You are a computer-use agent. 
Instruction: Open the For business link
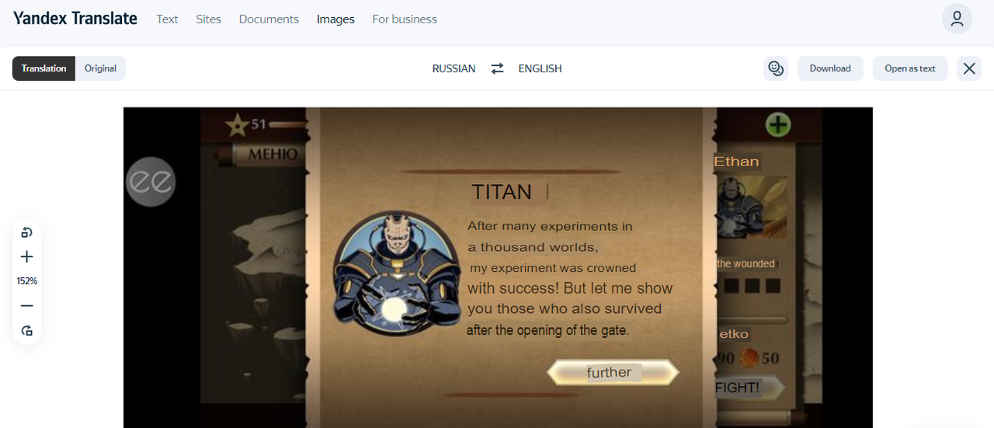[405, 19]
